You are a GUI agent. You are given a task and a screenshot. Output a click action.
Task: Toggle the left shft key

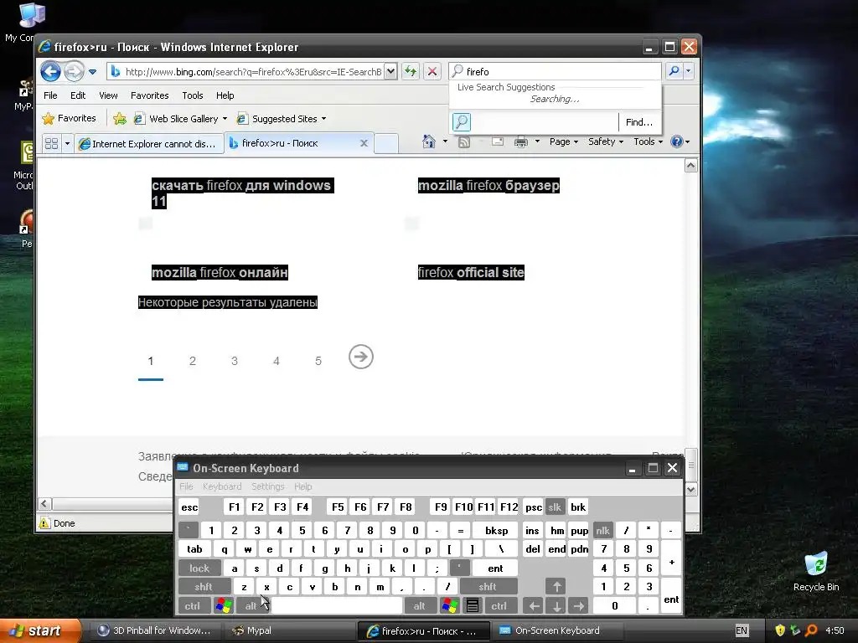[204, 587]
